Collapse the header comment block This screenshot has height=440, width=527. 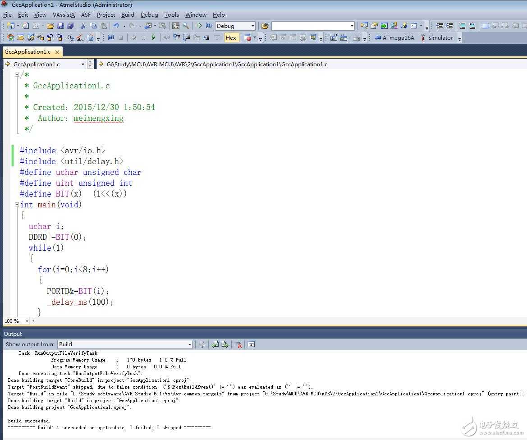(x=17, y=75)
